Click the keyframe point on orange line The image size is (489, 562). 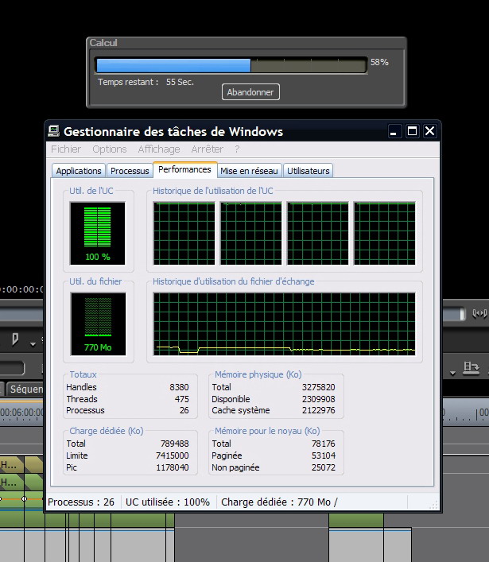point(24,499)
